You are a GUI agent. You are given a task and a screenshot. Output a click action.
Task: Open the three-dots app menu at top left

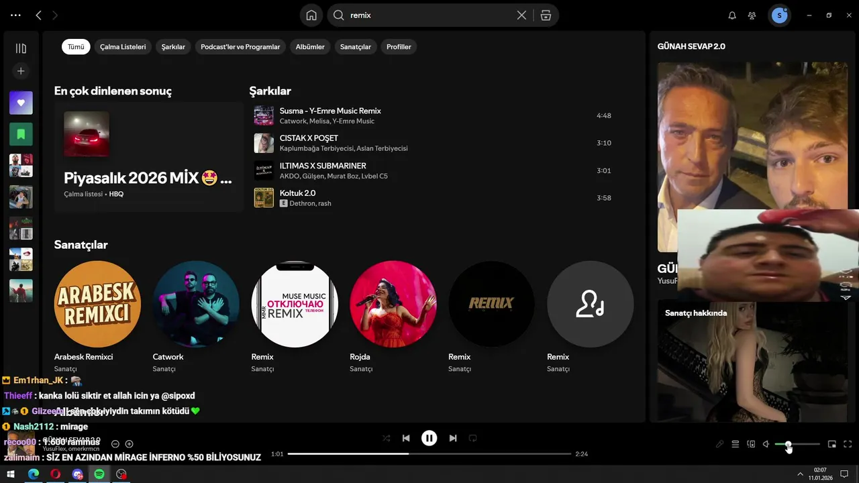coord(15,15)
